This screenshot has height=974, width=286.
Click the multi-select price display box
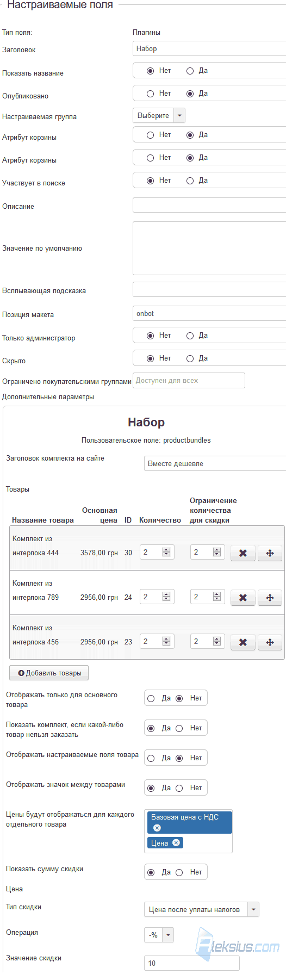188,831
